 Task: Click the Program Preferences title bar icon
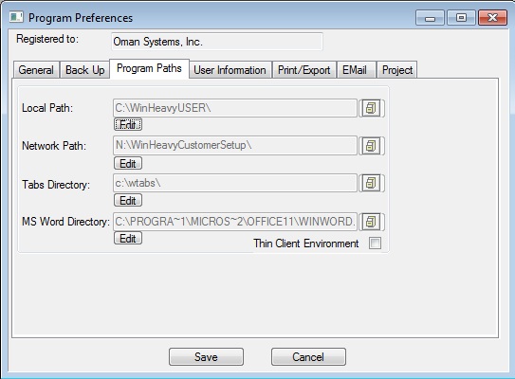pyautogui.click(x=16, y=17)
